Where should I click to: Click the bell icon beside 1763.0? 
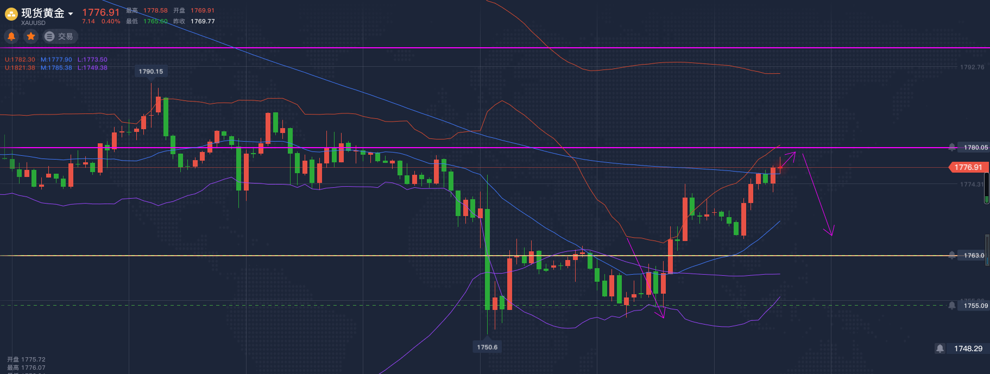coord(952,255)
